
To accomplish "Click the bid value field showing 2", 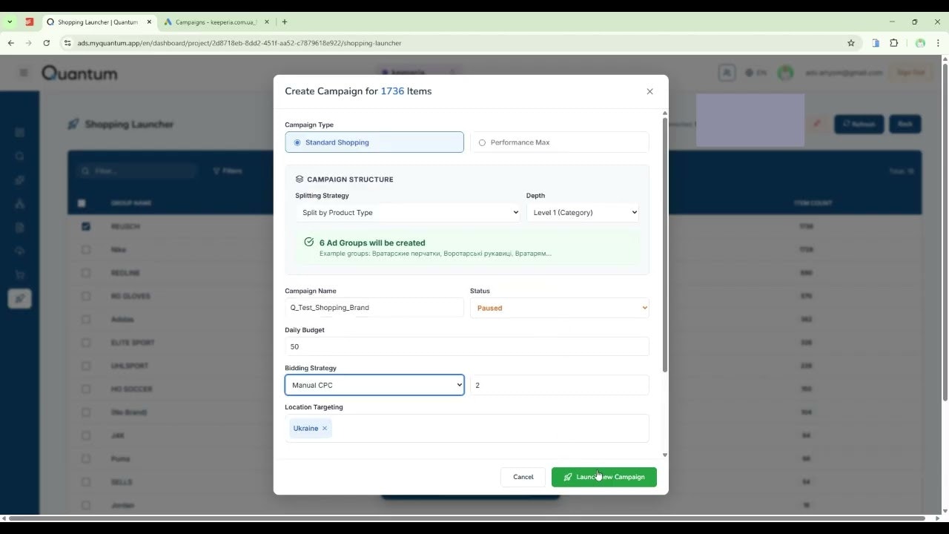I will point(560,385).
